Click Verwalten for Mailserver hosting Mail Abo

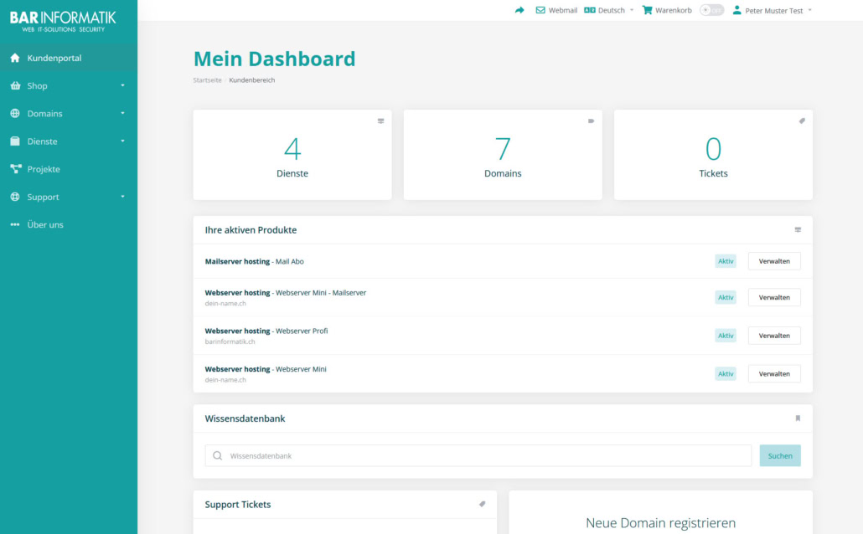773,261
